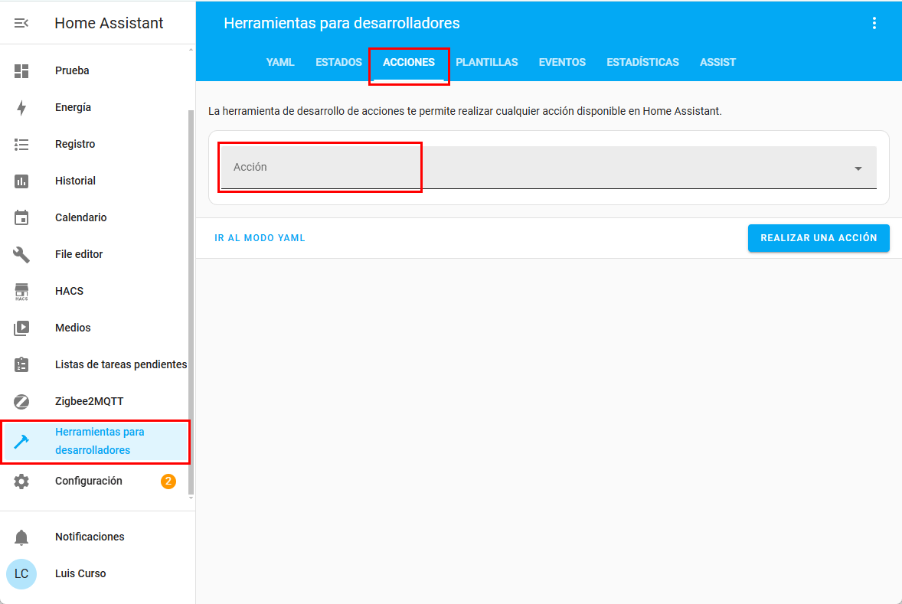This screenshot has height=604, width=902.
Task: Click REALIZAR UNA ACCIÓN button
Action: click(819, 238)
